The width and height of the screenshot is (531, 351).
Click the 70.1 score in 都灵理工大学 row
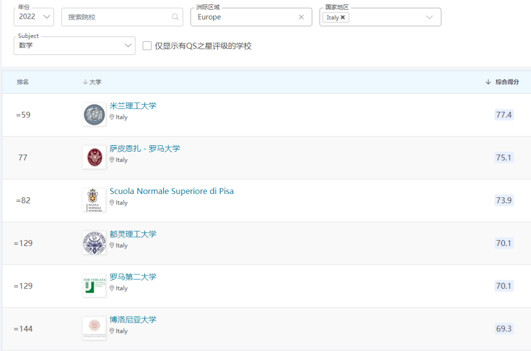click(x=503, y=243)
